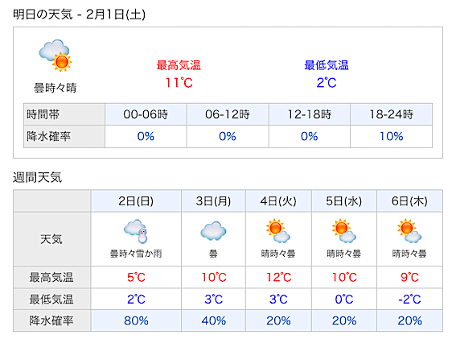Viewport: 456px width, 339px height.
Task: Click the -2℃ low temperature on 6日(木)
Action: (409, 299)
